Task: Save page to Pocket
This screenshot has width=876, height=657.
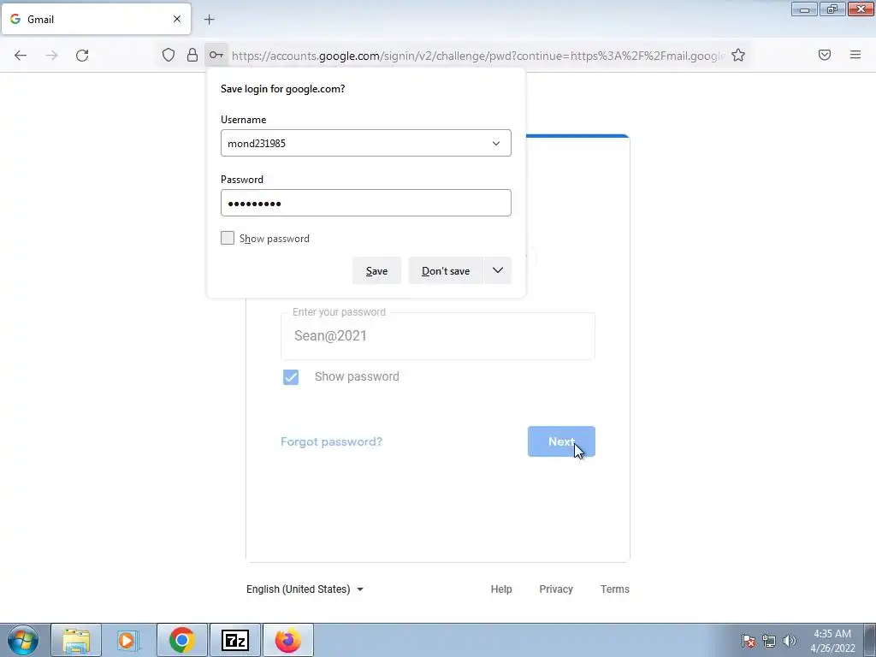Action: [x=825, y=55]
